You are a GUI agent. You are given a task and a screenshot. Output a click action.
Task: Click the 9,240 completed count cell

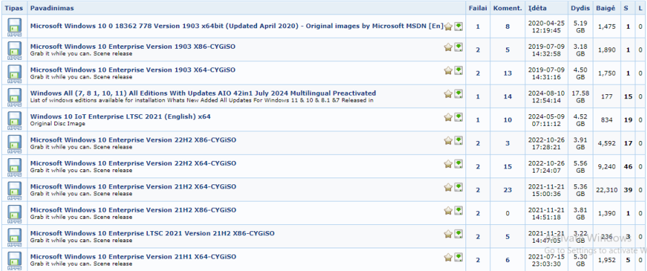(607, 166)
